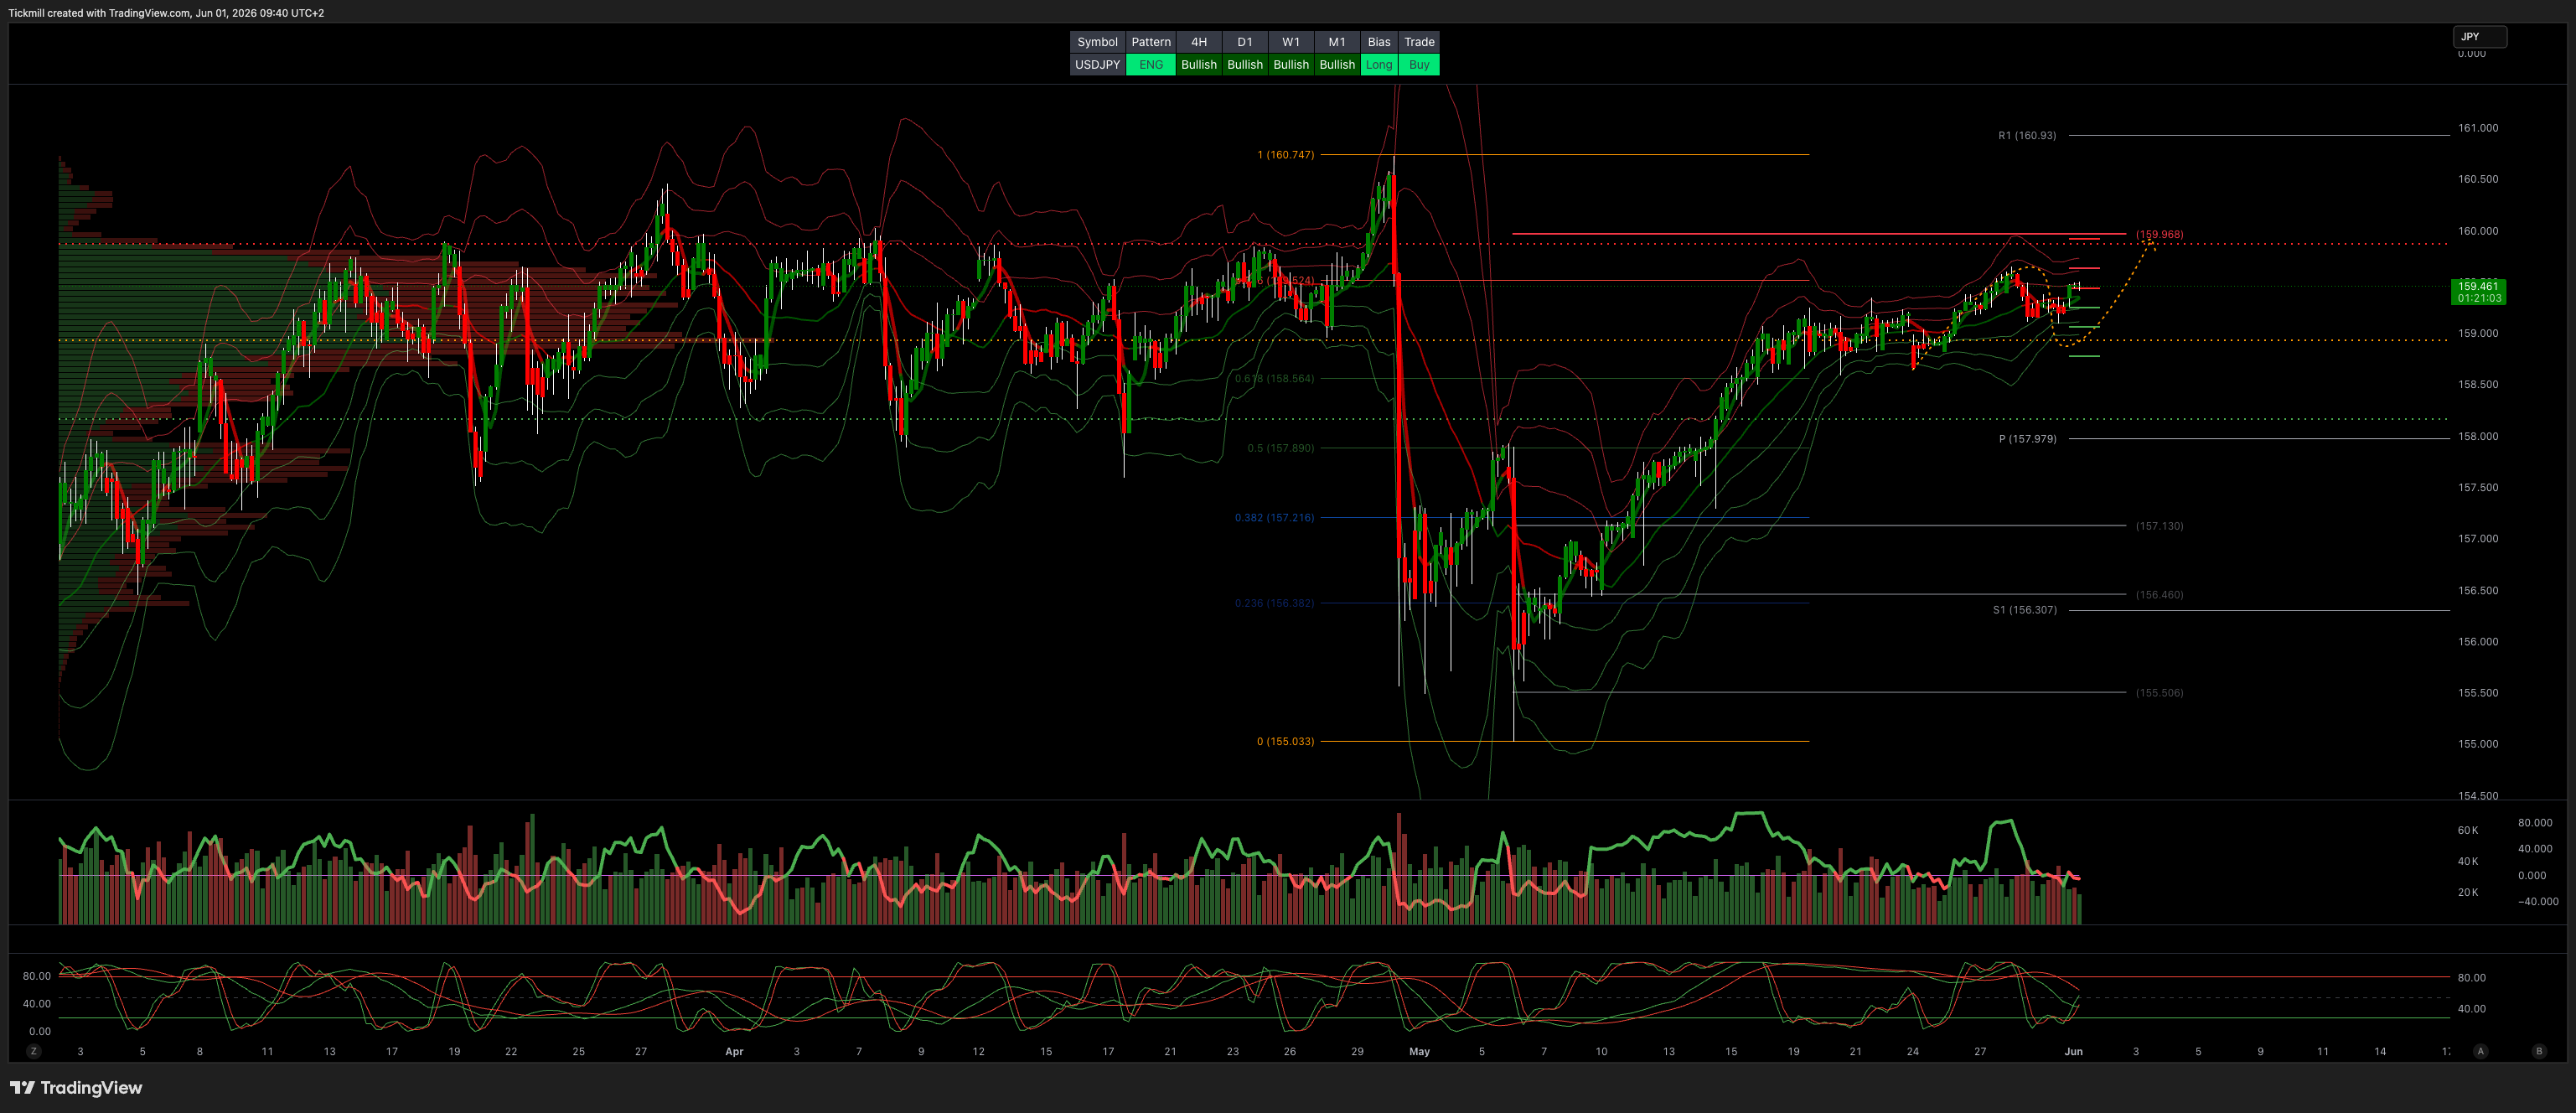Click the Tickmill created with TradingView.com caption
This screenshot has width=2576, height=1113.
166,13
